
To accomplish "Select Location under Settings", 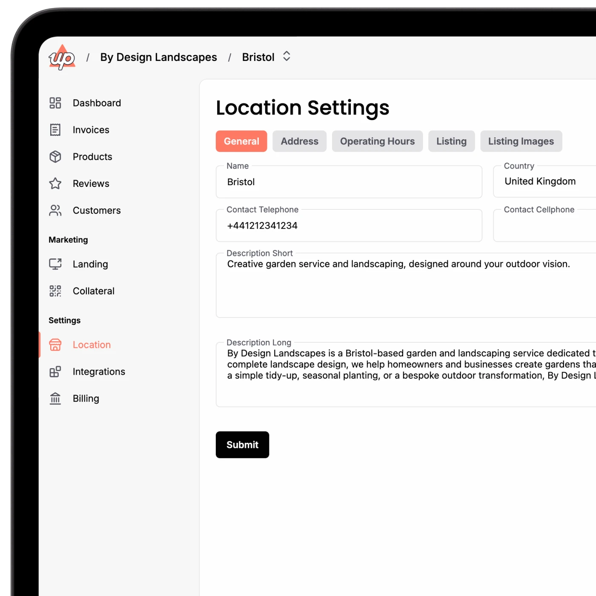I will tap(92, 345).
